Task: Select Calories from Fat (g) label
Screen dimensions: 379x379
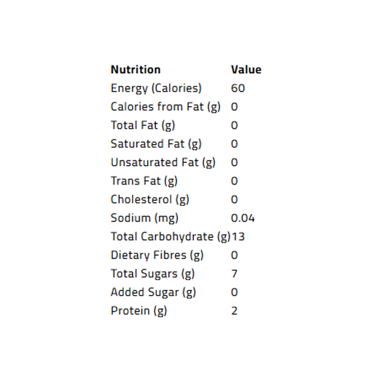Action: (x=165, y=107)
